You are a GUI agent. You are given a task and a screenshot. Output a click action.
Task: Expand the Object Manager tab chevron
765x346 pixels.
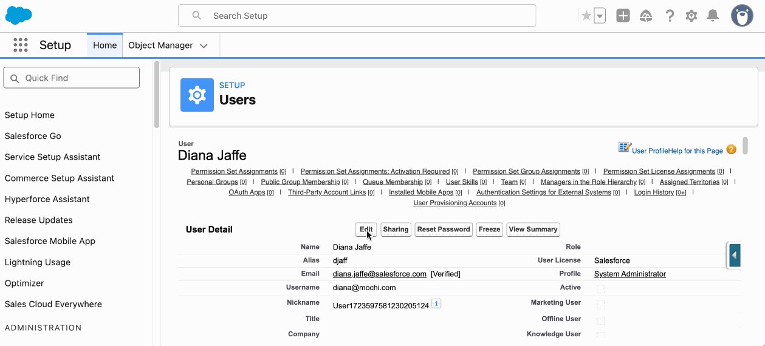point(204,46)
